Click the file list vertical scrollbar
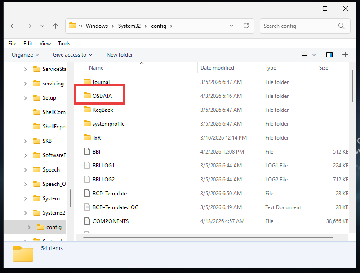The height and width of the screenshot is (273, 360). (x=352, y=86)
